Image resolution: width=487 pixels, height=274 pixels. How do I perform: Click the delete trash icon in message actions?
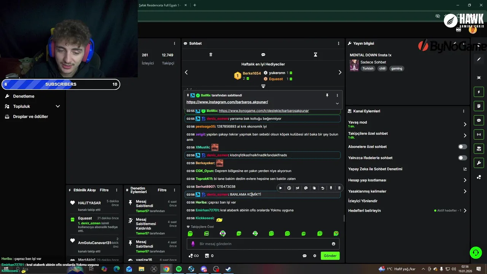[x=339, y=188]
